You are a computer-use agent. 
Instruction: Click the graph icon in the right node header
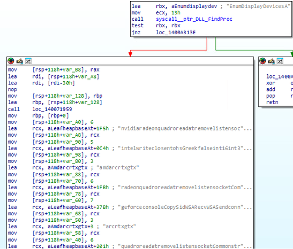click(x=280, y=61)
